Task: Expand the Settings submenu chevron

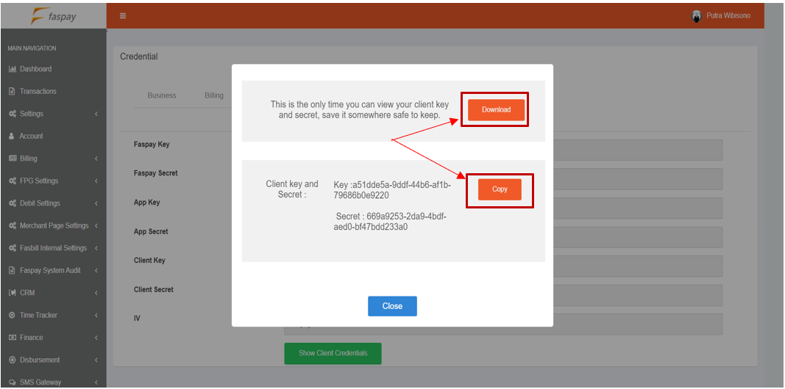Action: click(96, 114)
